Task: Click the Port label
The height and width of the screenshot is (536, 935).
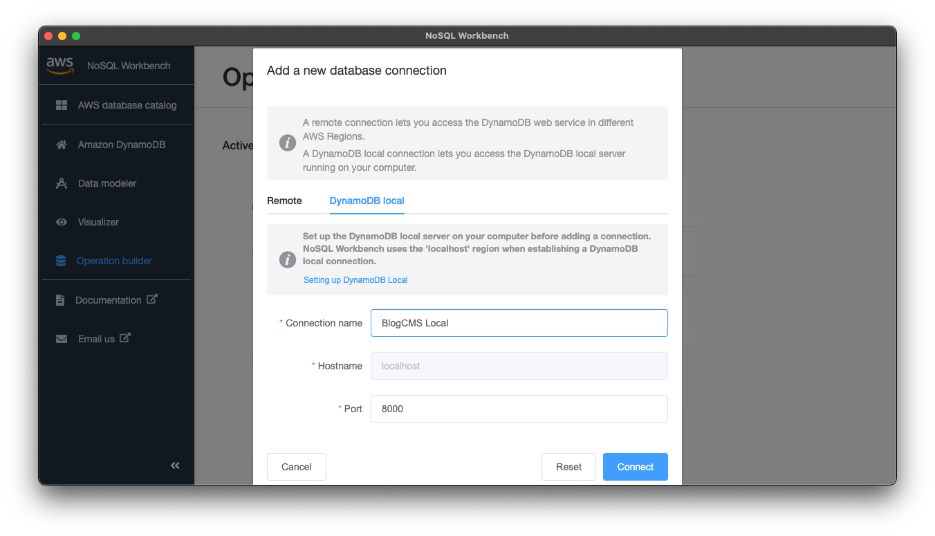Action: point(353,409)
